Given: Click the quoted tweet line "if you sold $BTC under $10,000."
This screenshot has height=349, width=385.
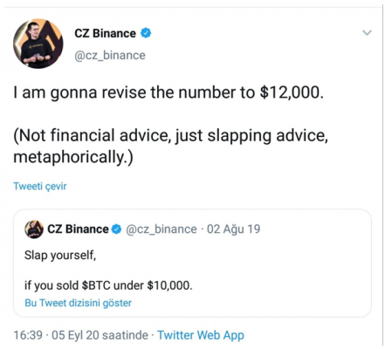Looking at the screenshot, I should (x=108, y=285).
